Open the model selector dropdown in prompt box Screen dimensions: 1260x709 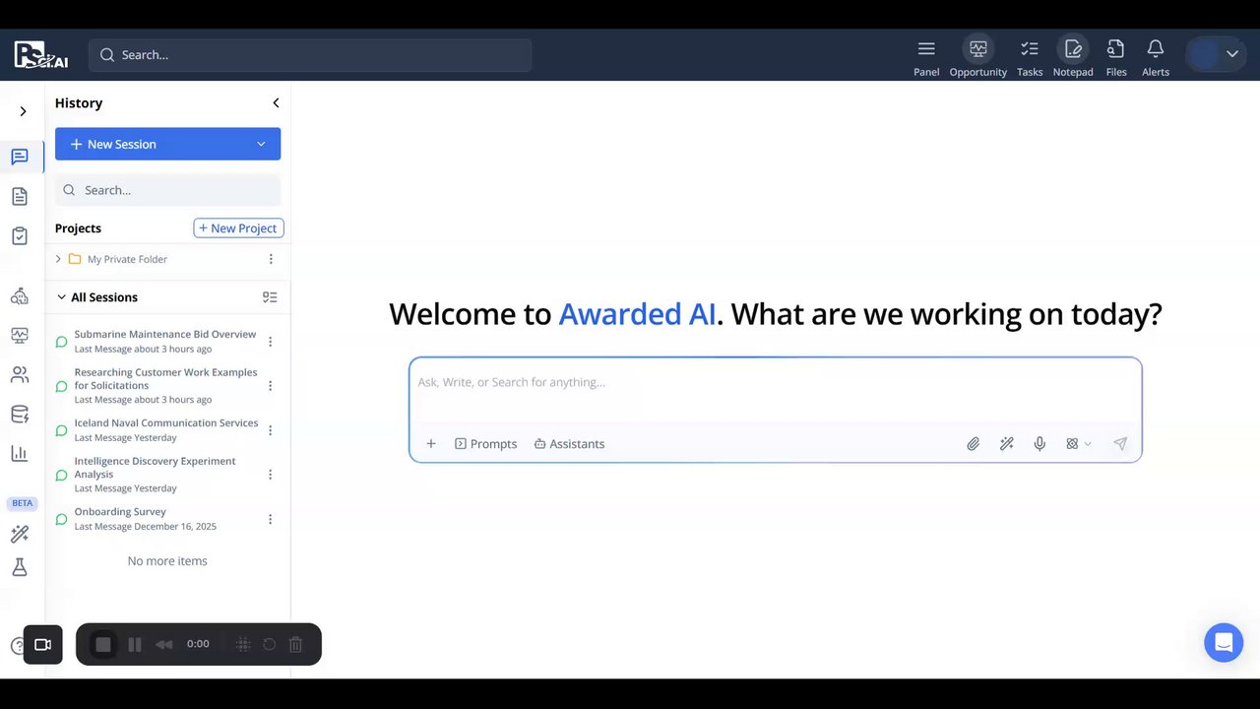click(1078, 444)
